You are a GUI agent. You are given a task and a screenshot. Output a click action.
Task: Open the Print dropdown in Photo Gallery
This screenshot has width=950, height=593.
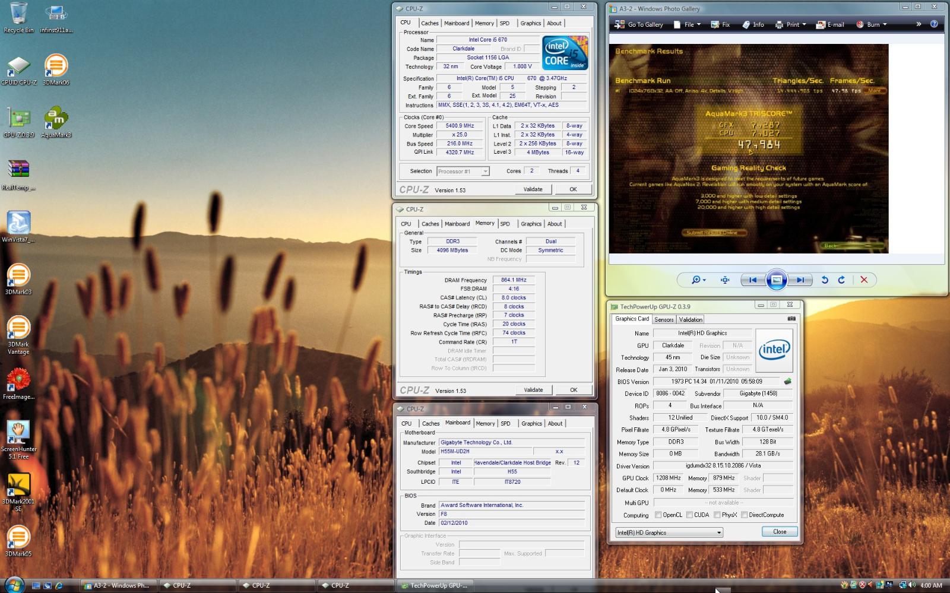point(791,24)
